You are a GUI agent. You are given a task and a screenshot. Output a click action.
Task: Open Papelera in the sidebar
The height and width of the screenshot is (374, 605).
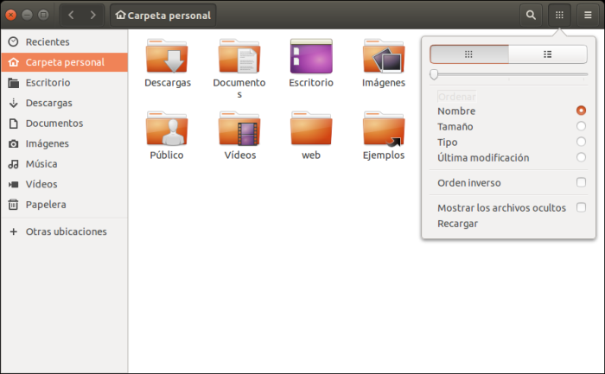coord(46,205)
